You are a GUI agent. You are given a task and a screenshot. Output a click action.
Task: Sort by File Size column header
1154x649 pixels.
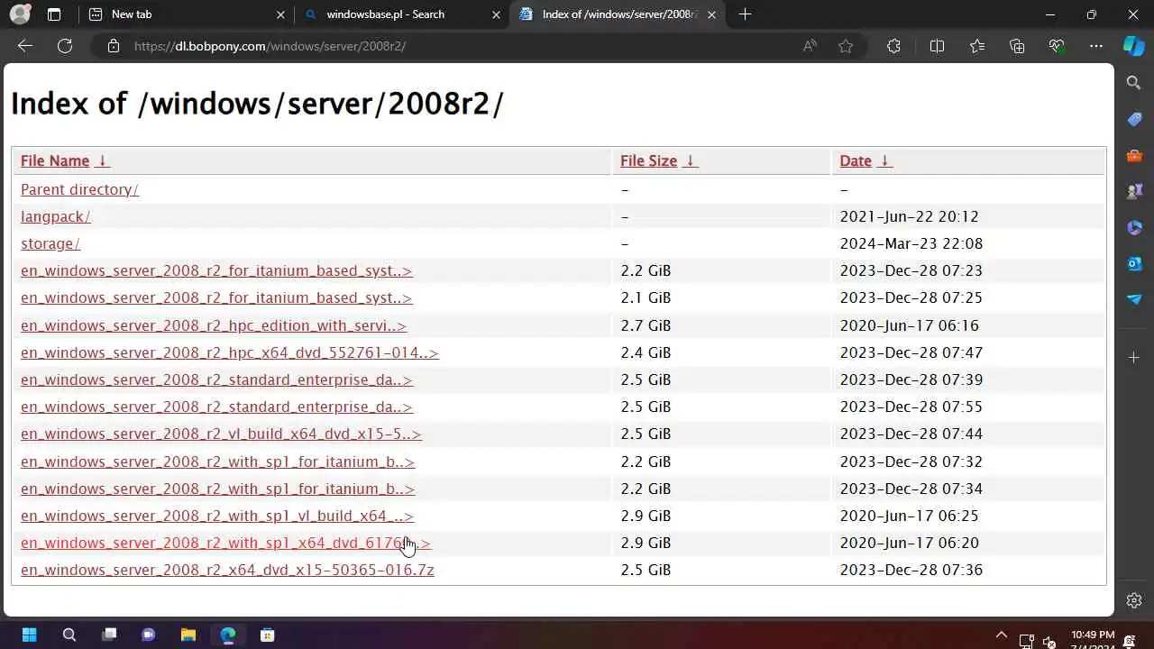coord(648,160)
